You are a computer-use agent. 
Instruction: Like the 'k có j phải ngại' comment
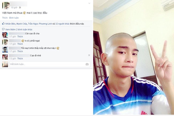coord(20,44)
